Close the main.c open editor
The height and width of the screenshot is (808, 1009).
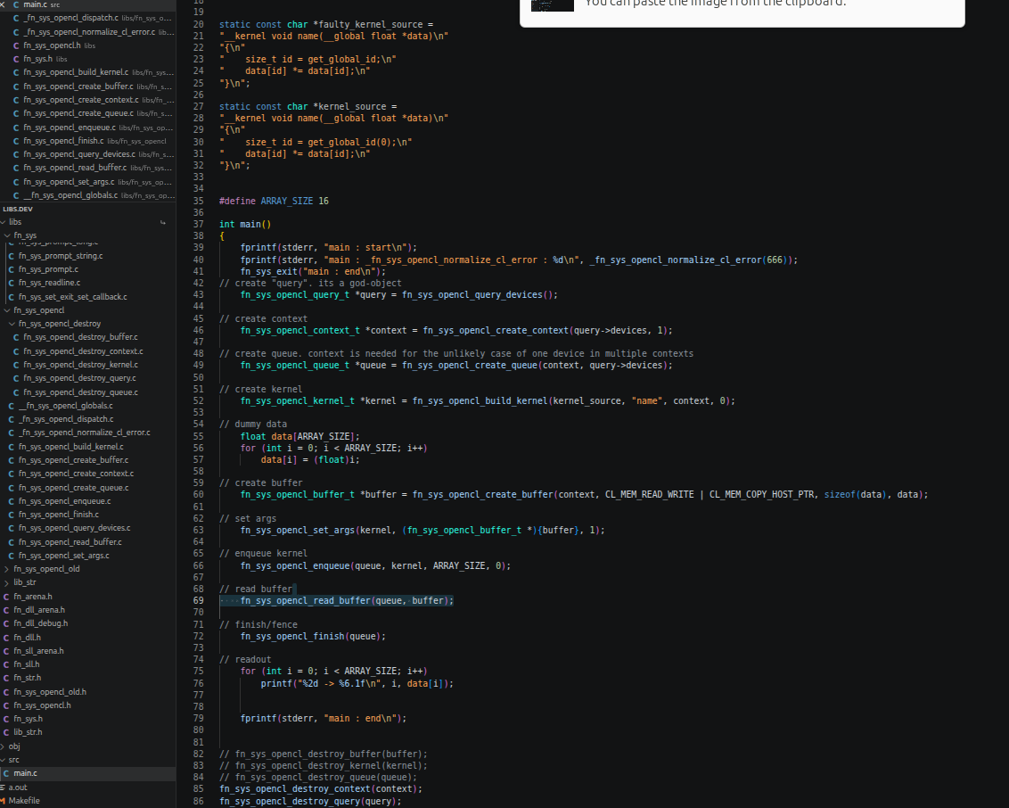click(x=3, y=4)
